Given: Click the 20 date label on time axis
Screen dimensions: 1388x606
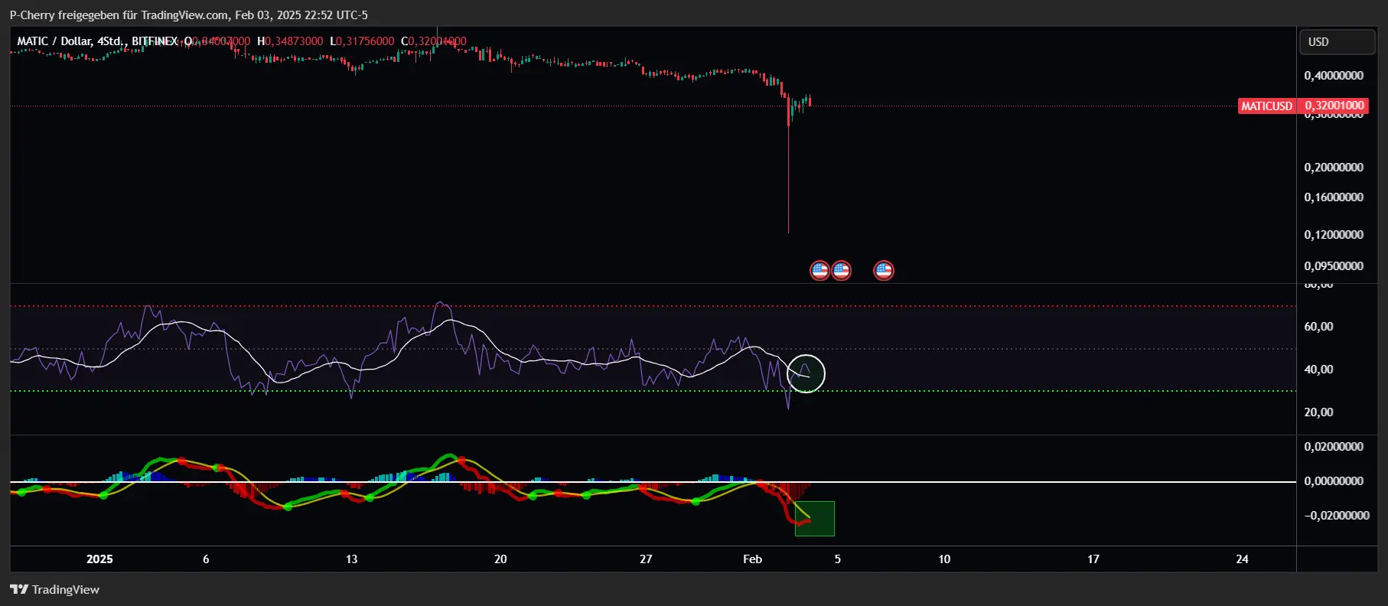Looking at the screenshot, I should pyautogui.click(x=500, y=559).
